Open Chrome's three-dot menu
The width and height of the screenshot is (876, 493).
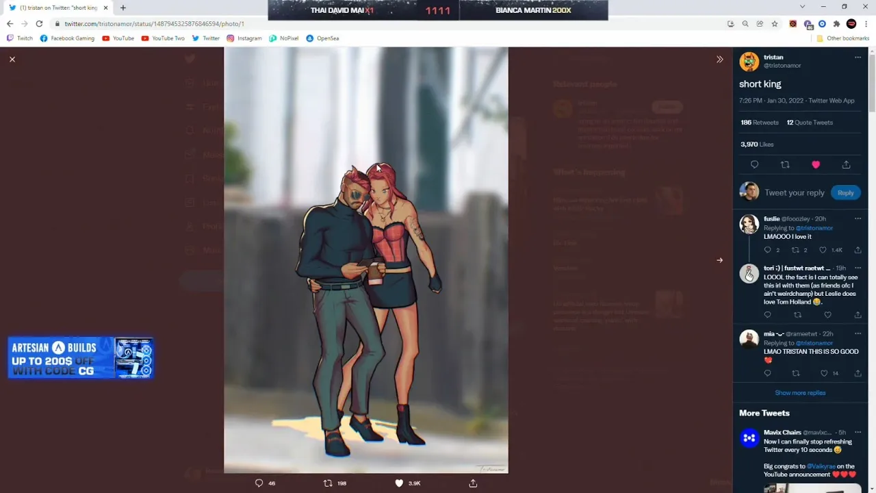866,24
